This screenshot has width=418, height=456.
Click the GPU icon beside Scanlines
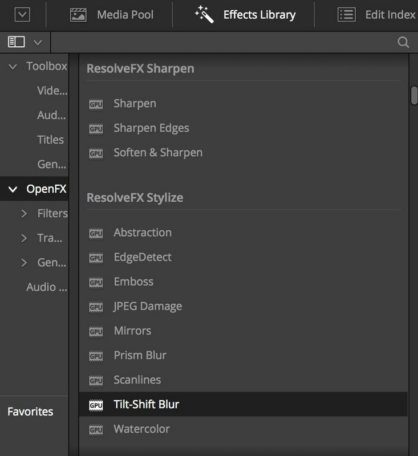(96, 381)
